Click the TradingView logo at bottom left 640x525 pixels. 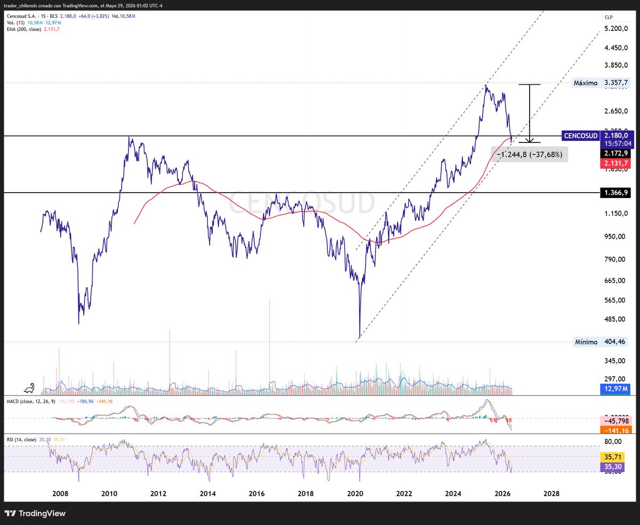click(35, 513)
